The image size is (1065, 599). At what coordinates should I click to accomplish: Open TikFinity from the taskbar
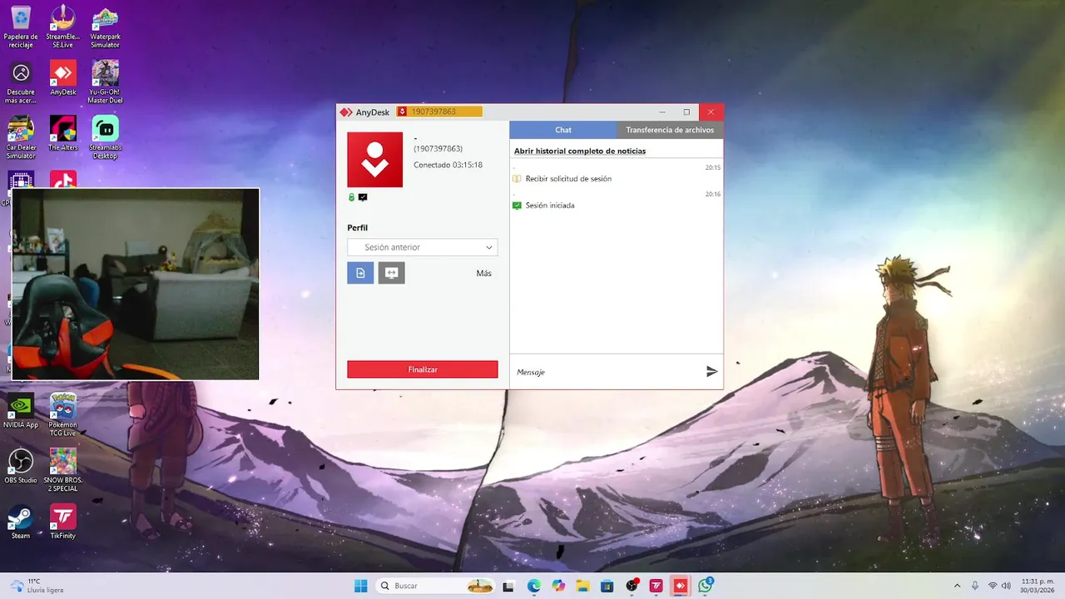[656, 586]
